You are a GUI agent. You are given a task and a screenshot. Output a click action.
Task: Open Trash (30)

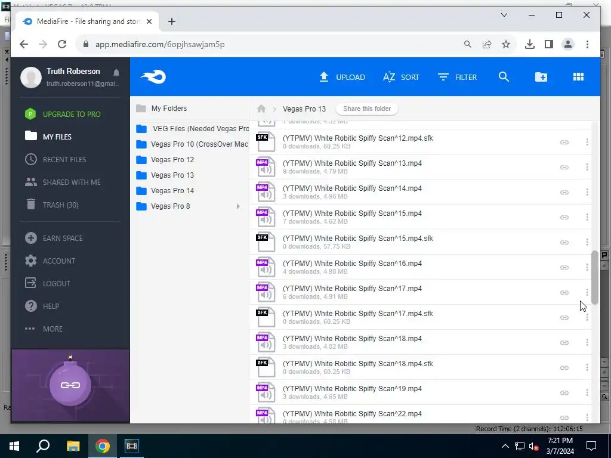tap(51, 205)
